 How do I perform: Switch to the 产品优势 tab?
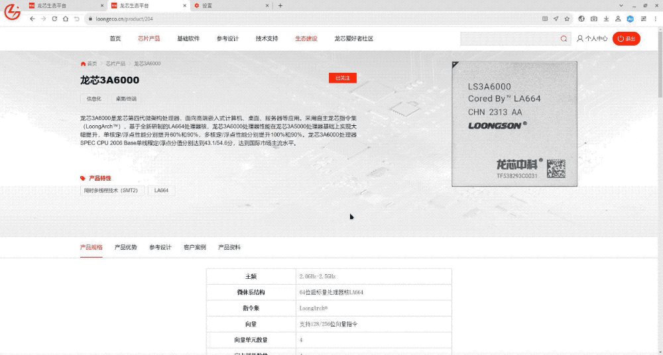(x=125, y=247)
